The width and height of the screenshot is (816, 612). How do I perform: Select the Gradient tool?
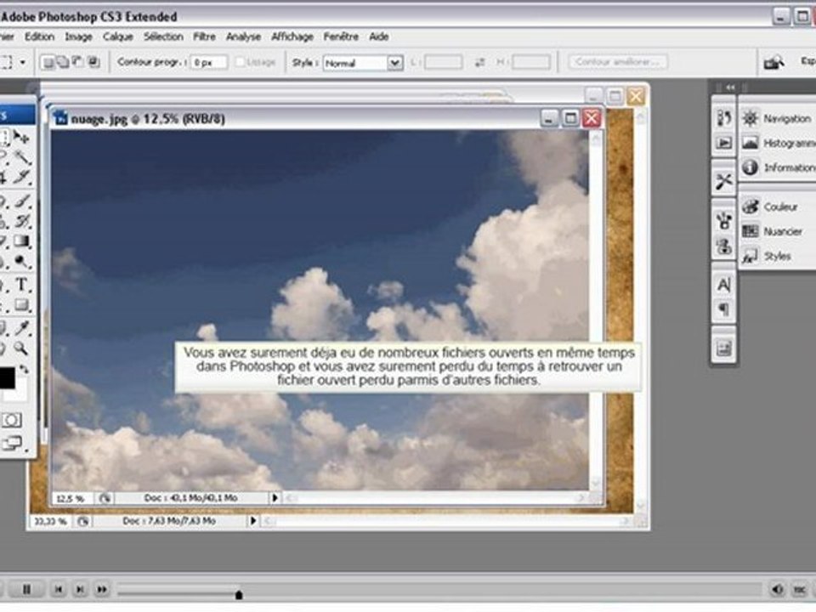point(21,241)
